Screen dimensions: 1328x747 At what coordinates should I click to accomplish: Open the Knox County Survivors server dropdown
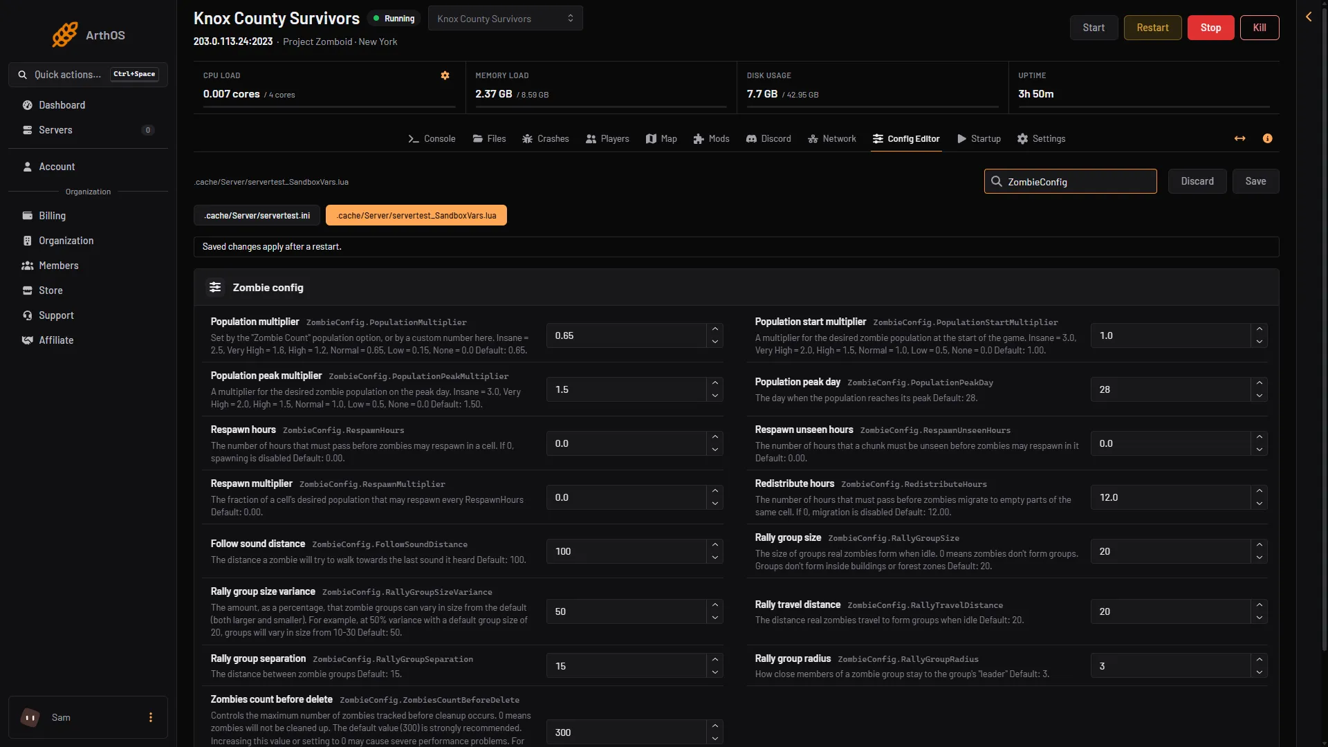pos(506,19)
